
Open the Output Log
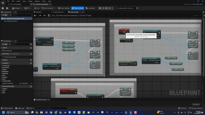point(20,108)
